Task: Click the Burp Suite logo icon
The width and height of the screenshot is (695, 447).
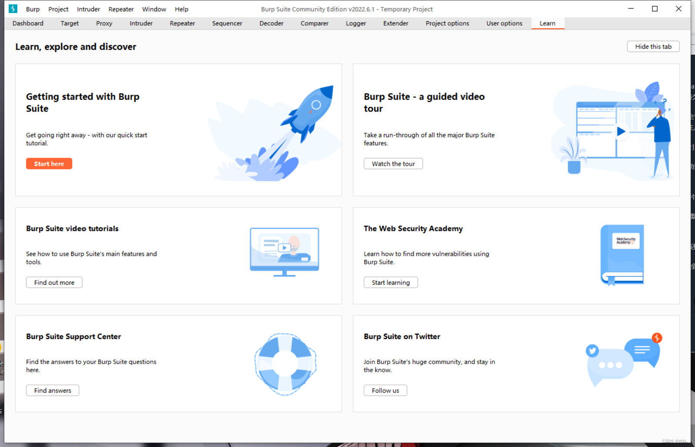Action: pos(13,9)
